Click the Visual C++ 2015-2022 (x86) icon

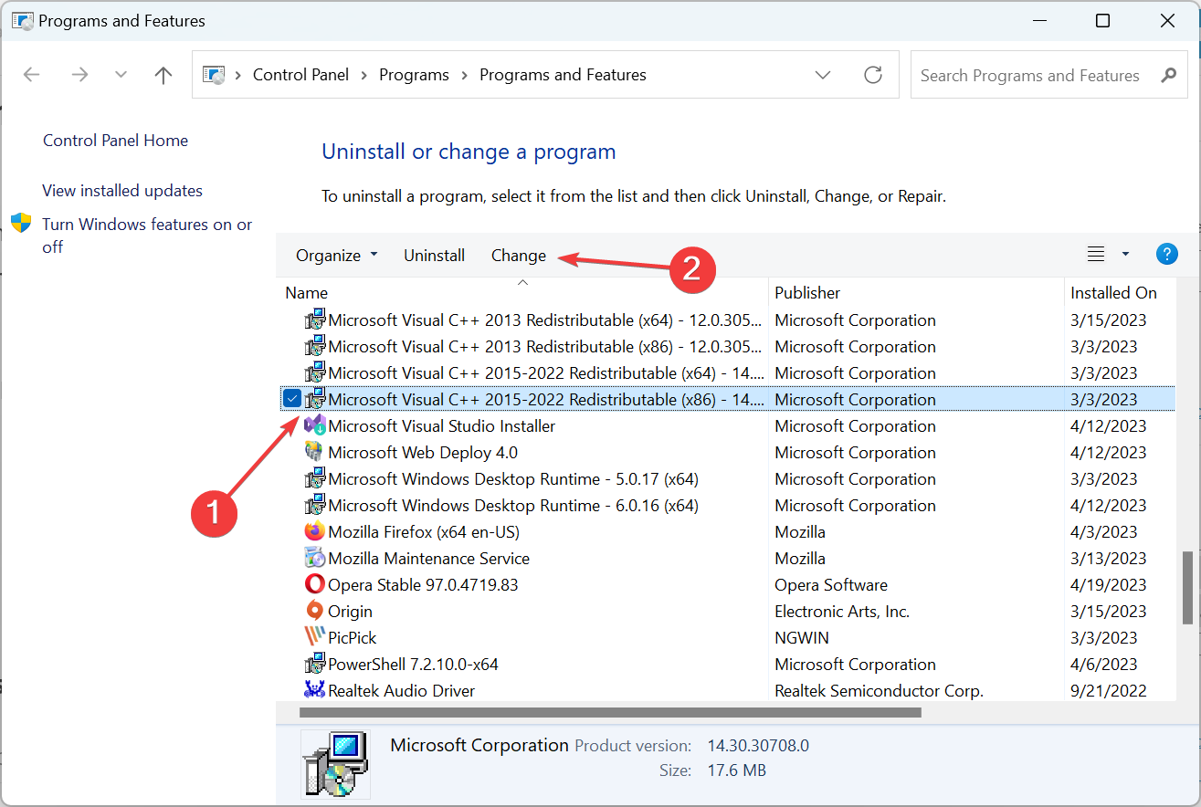tap(315, 399)
